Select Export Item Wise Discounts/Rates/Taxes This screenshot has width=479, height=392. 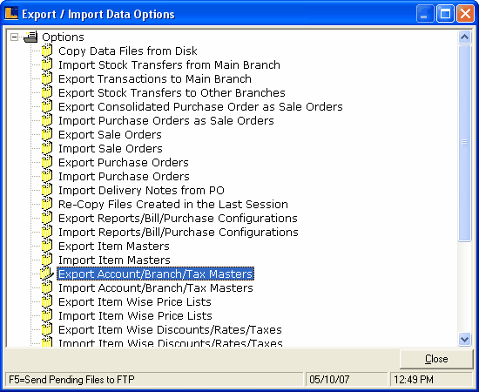(x=170, y=329)
